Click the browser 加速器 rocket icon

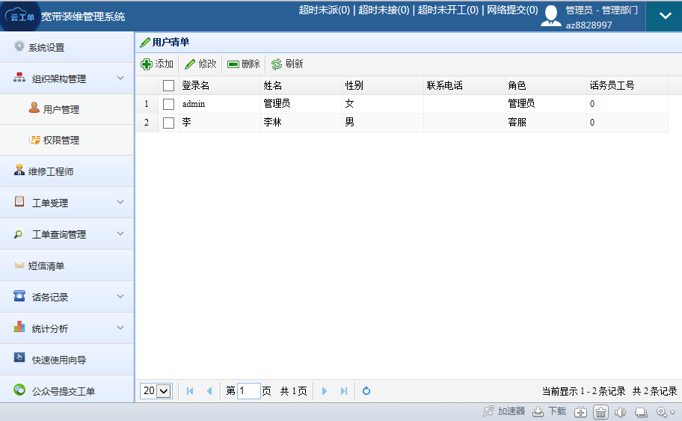point(489,411)
